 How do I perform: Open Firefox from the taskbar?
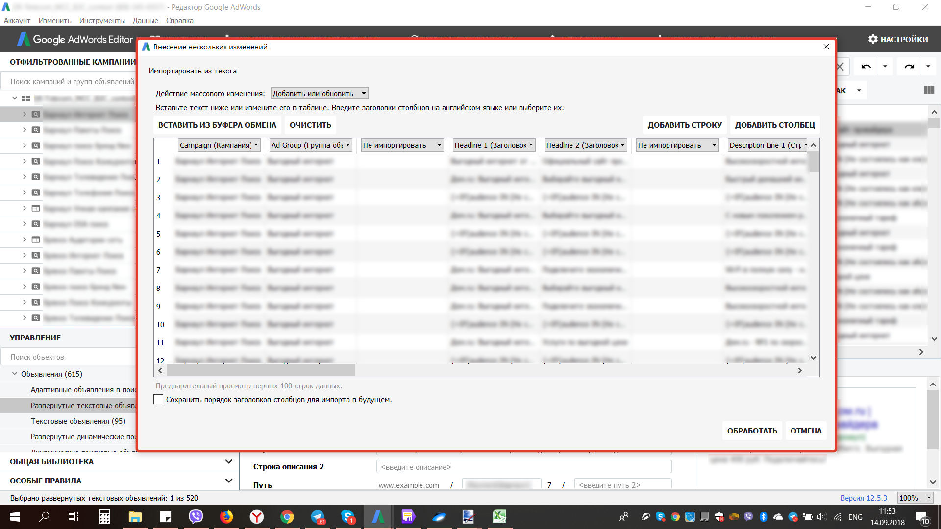point(226,517)
